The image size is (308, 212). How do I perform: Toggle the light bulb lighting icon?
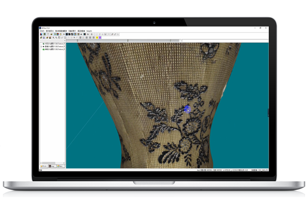coord(55,34)
